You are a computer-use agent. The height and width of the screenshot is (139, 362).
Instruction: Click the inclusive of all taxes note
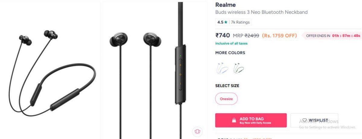pyautogui.click(x=231, y=43)
